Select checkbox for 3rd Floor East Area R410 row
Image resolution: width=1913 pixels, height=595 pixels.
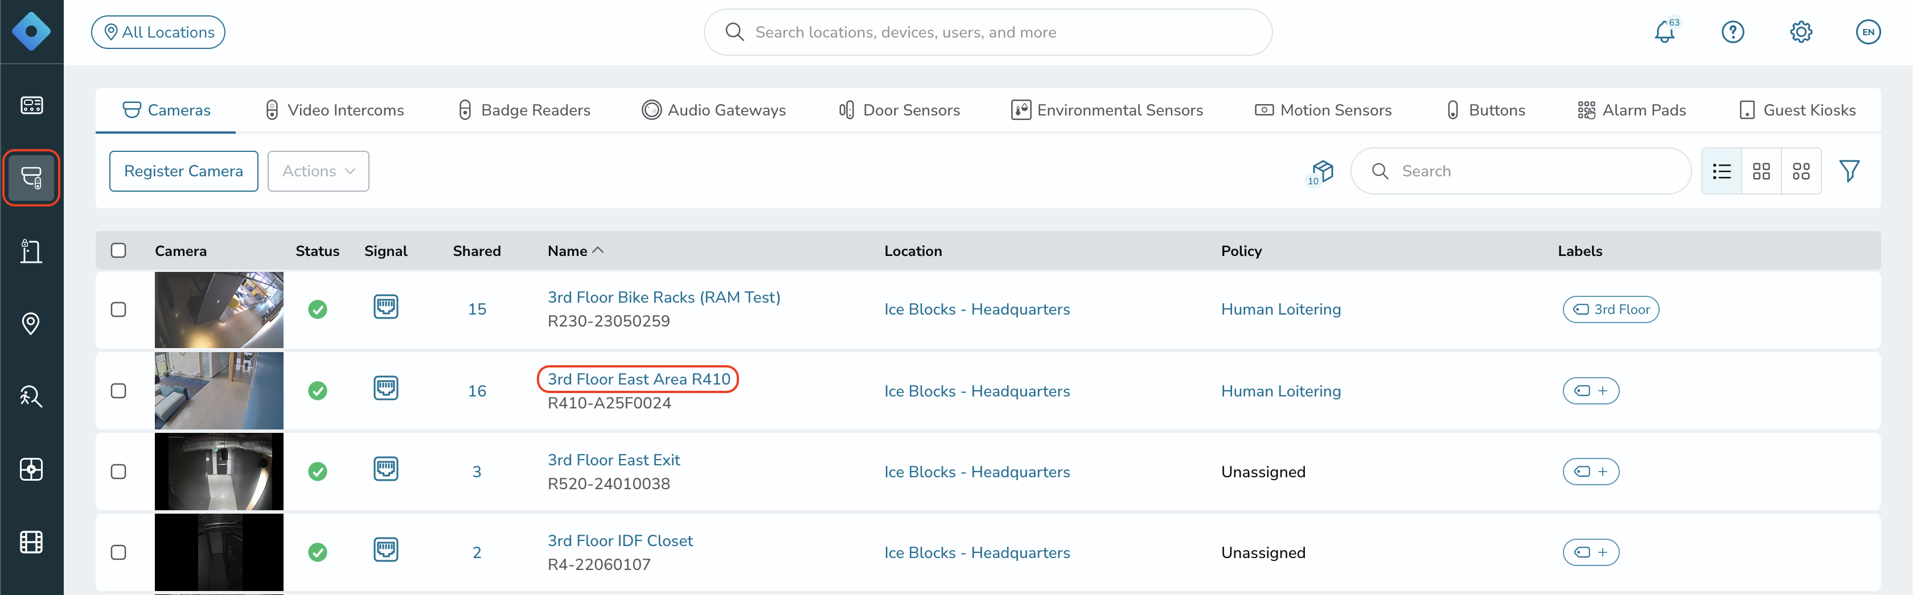119,391
